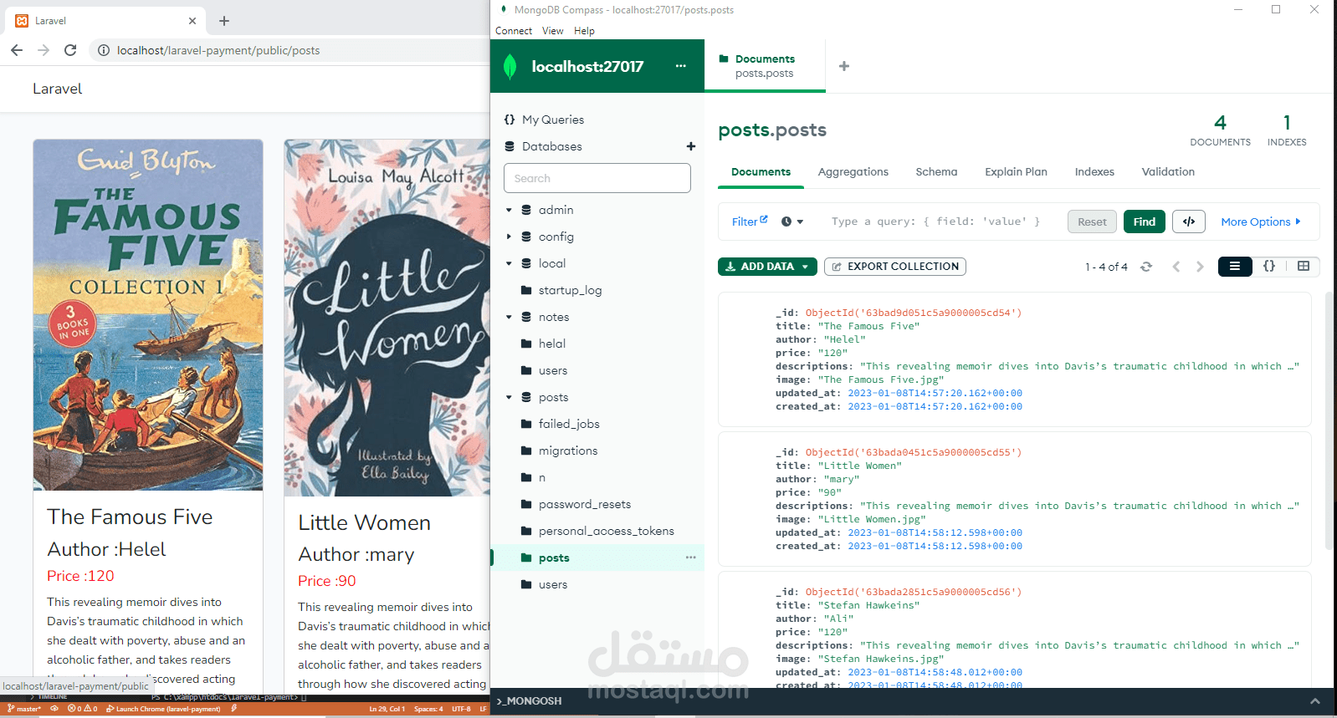Open the Databases list in sidebar
The image size is (1337, 718).
point(551,146)
